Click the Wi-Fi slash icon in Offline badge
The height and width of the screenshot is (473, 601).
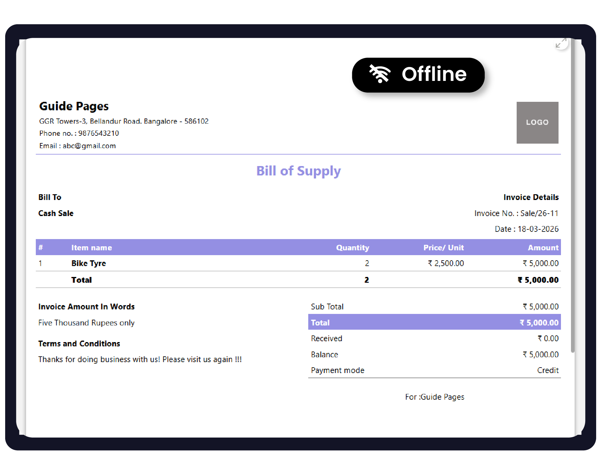point(380,74)
